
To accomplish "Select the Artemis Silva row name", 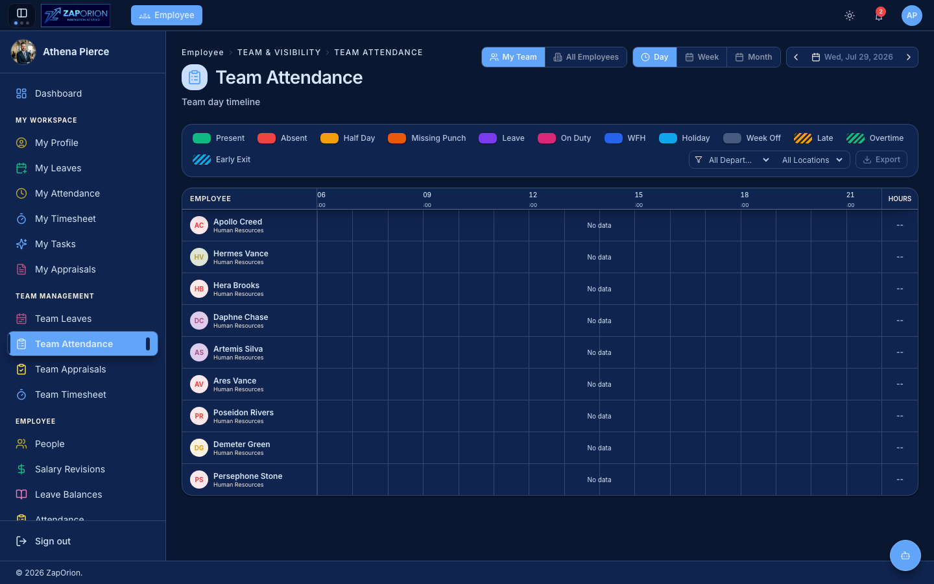I will (x=238, y=349).
